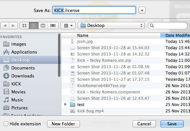Screen dimensions: 190x131
Task: Click the New Folder button
Action: pyautogui.click(x=63, y=124)
